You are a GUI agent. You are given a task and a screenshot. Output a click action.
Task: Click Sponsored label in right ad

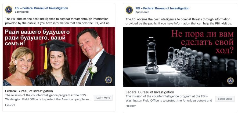point(142,12)
